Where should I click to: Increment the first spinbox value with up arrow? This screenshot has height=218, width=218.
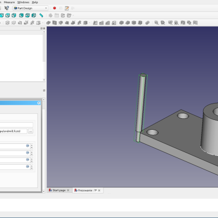tap(32, 145)
